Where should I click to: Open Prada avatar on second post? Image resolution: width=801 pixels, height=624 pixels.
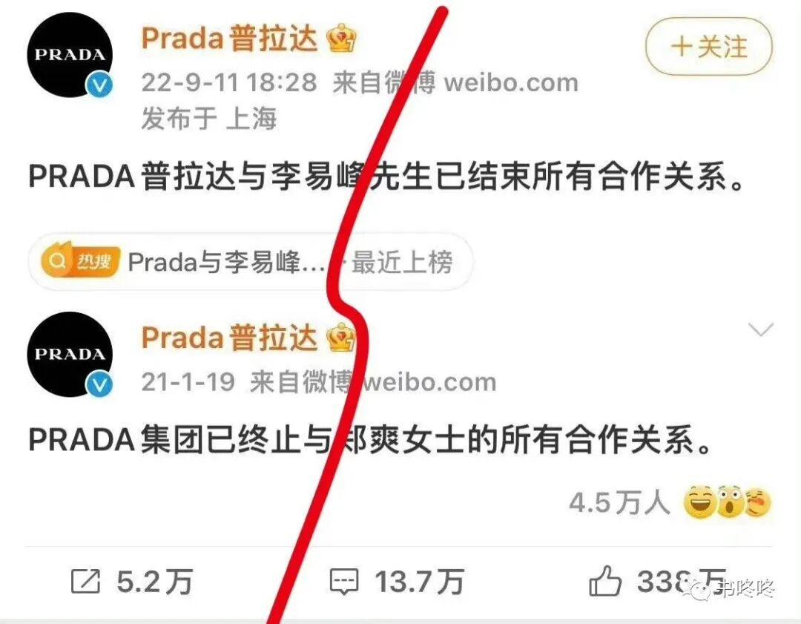pos(70,354)
